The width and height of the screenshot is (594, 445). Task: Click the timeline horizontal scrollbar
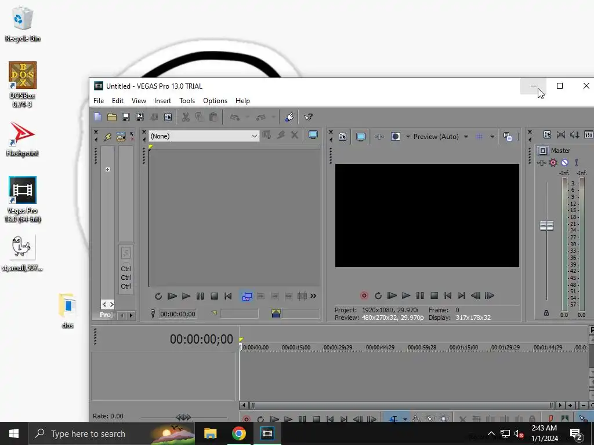(403, 405)
